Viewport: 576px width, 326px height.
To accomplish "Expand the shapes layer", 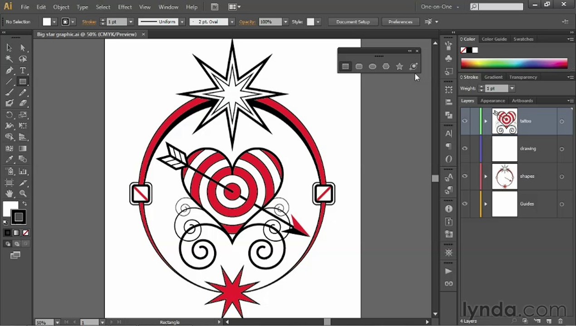I will pyautogui.click(x=486, y=177).
